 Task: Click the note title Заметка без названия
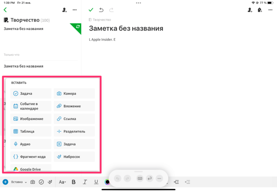(x=126, y=28)
